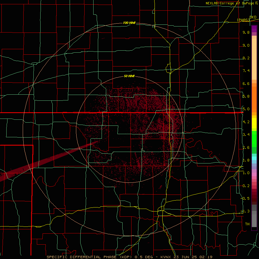The width and height of the screenshot is (259, 259).
Task: Click the [PHAS] legend header
Action: tap(243, 20)
